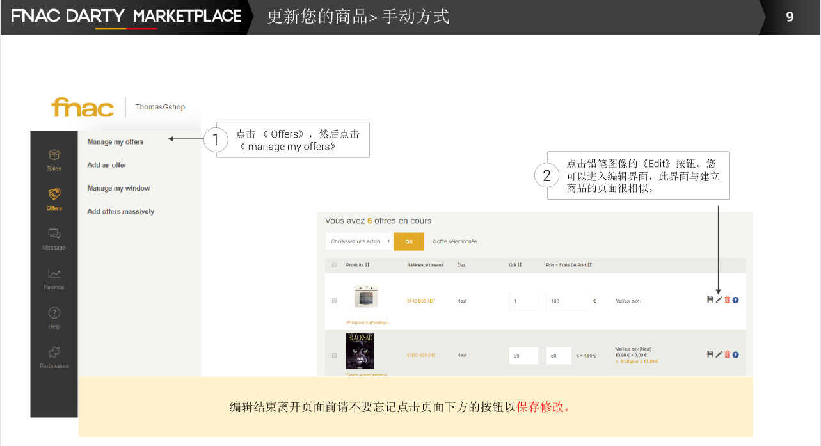
Task: Open the Sales section in sidebar
Action: tap(54, 160)
